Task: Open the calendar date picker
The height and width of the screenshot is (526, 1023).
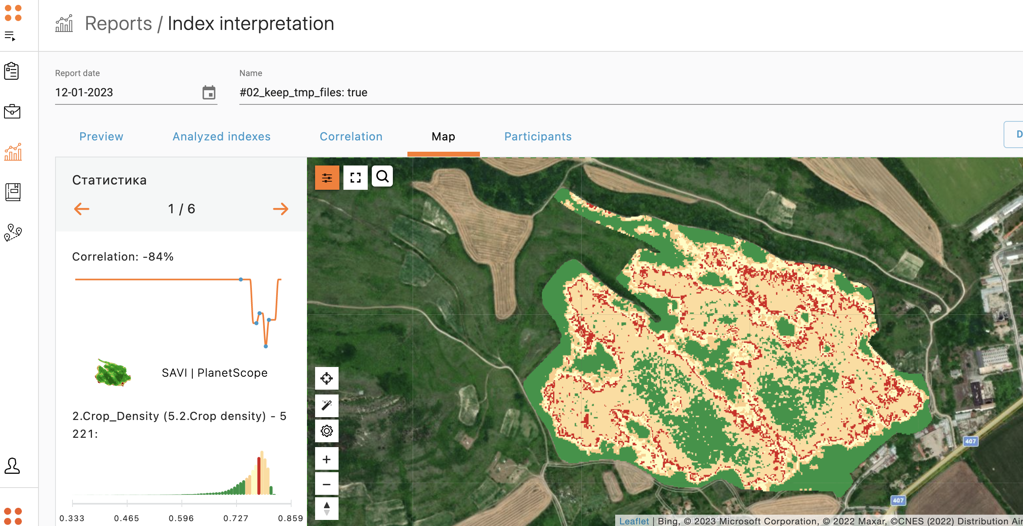Action: [209, 93]
